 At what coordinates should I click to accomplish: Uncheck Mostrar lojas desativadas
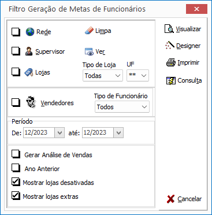click(x=16, y=182)
